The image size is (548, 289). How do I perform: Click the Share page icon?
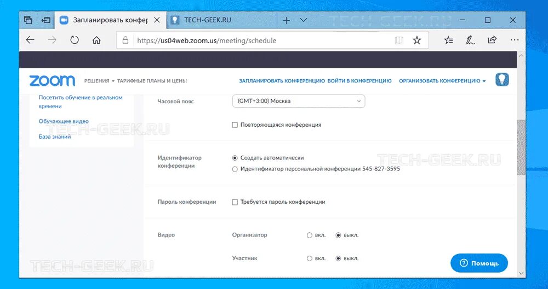click(x=492, y=40)
